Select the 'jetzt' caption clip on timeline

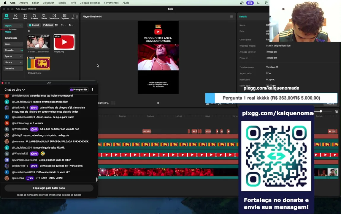(147, 131)
